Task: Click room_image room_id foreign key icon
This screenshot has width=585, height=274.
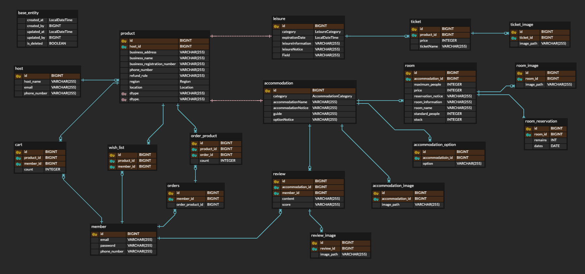Action: [x=520, y=79]
